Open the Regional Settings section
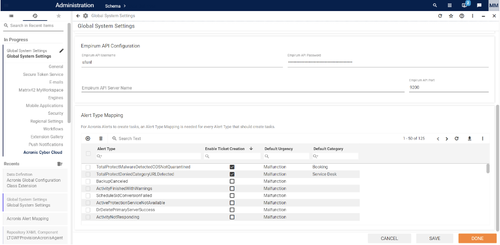 point(47,121)
